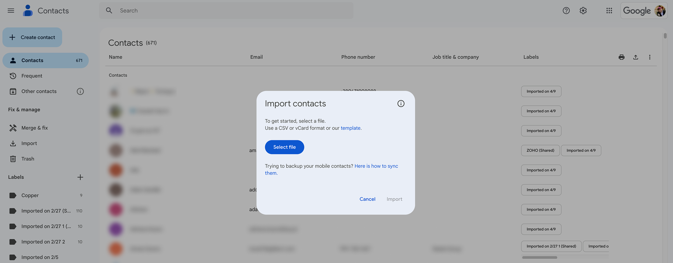Click info icon beside Other contacts
The image size is (673, 263).
pyautogui.click(x=80, y=91)
